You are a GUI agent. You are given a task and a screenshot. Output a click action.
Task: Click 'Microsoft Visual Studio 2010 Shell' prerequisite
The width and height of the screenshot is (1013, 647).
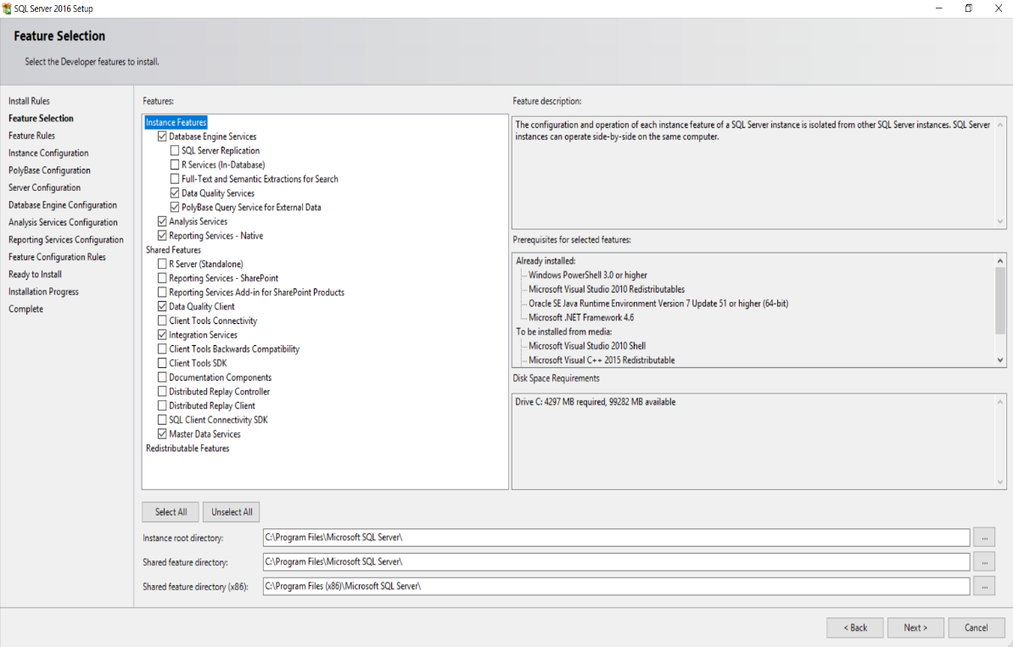586,346
